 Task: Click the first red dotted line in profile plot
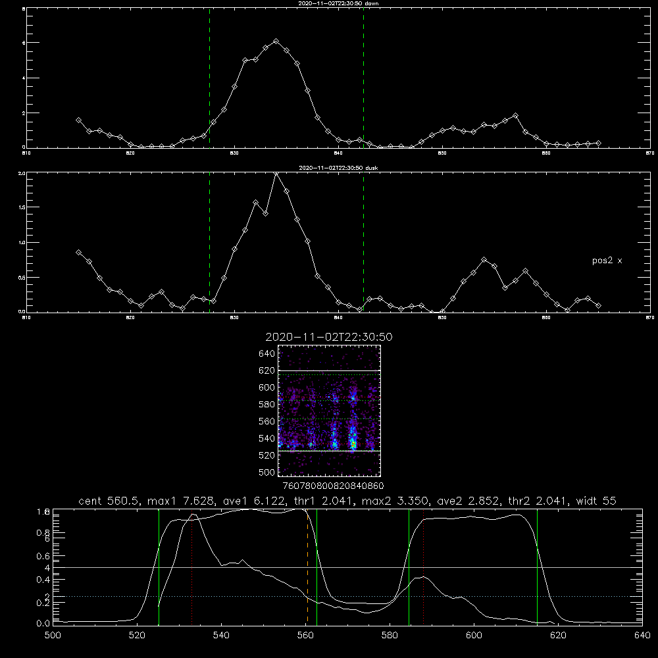point(191,569)
